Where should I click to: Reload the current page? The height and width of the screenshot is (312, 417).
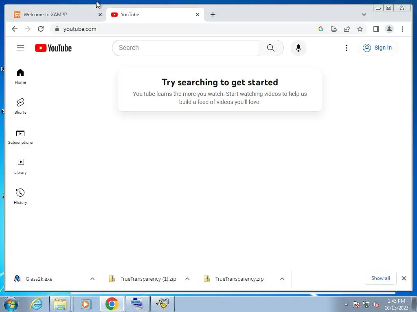(41, 29)
